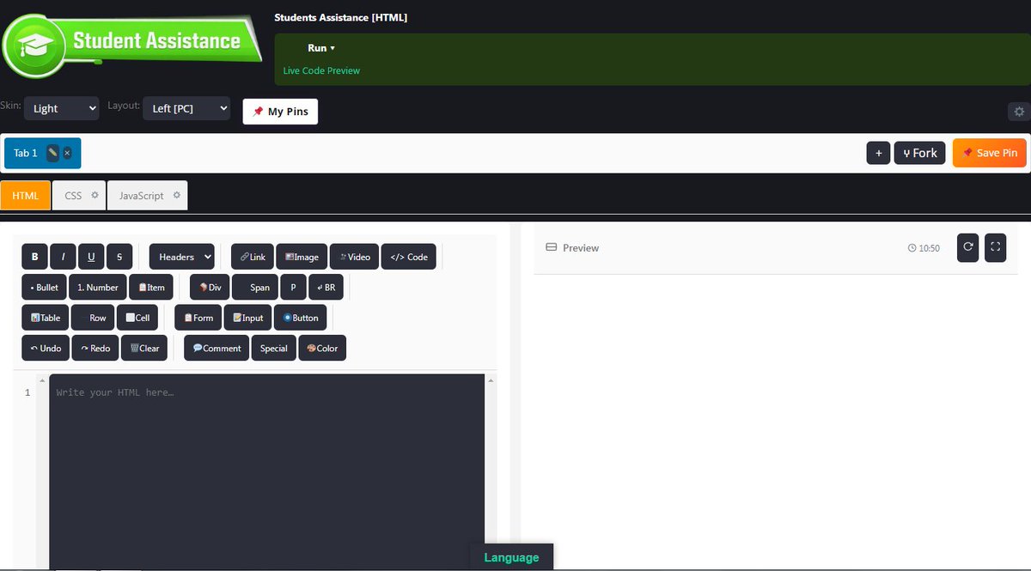This screenshot has height=571, width=1031.
Task: Add a new tab with plus button
Action: (878, 153)
